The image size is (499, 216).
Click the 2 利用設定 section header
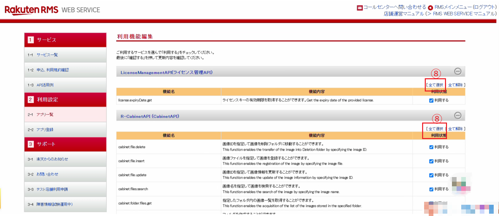point(65,99)
